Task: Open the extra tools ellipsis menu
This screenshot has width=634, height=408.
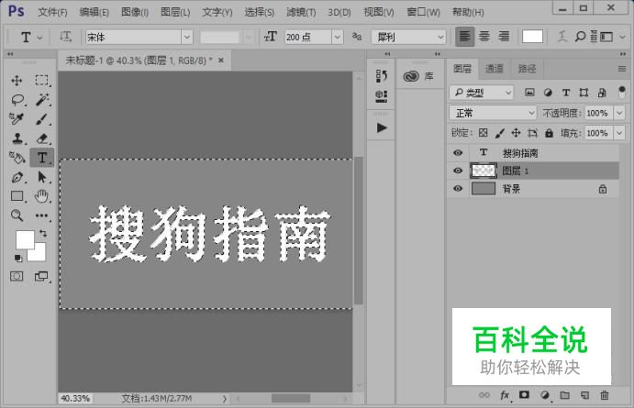Action: [41, 215]
